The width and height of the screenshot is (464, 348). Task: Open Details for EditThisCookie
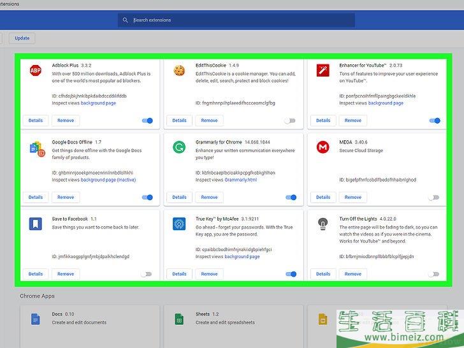coord(179,120)
